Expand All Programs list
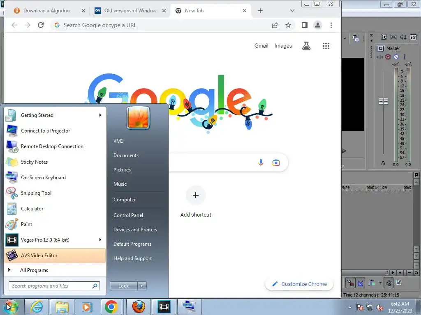The height and width of the screenshot is (315, 421). [x=55, y=270]
